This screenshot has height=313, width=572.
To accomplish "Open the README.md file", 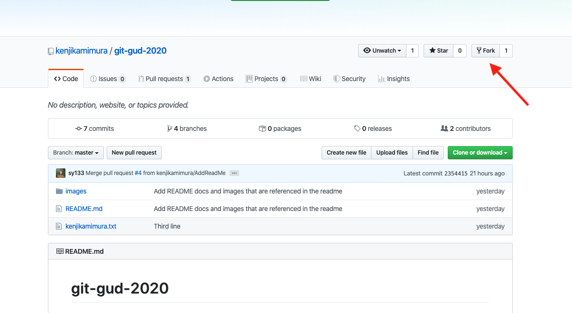I will (x=84, y=209).
